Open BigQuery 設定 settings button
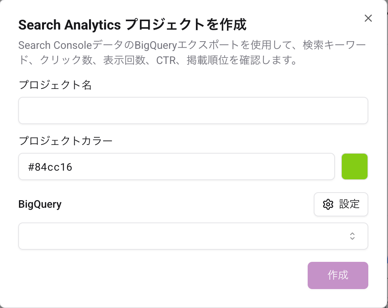Image resolution: width=388 pixels, height=308 pixels. 341,204
